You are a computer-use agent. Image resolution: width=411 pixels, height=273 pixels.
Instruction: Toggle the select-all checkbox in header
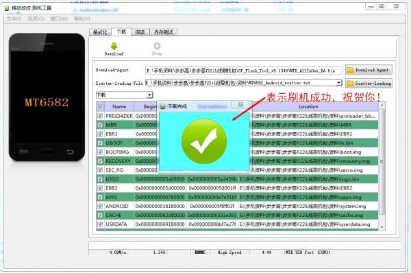coord(100,107)
